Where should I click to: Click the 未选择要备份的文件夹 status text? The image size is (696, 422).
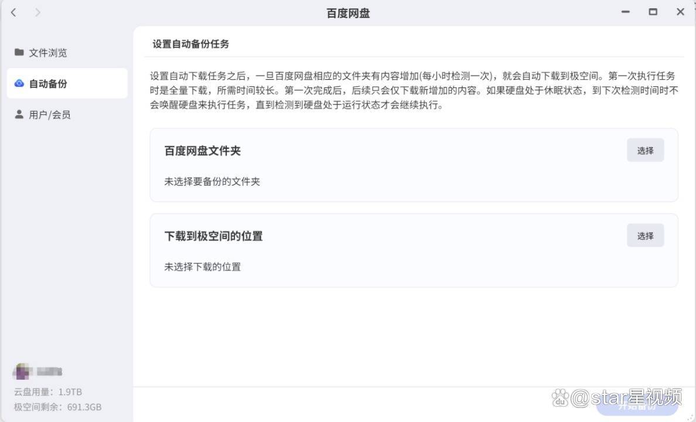point(212,181)
